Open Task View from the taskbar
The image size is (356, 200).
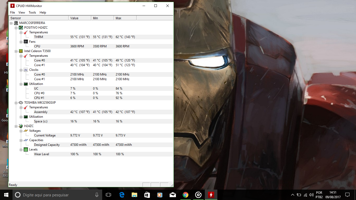(x=108, y=195)
